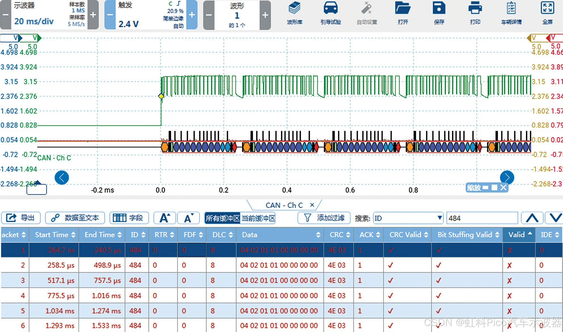
Task: Open vehicle details clipboard icon
Action: click(511, 9)
